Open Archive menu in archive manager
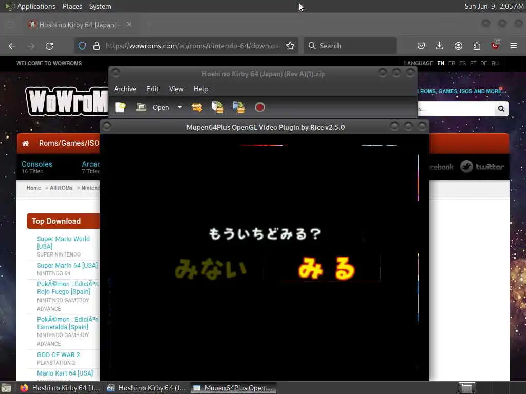 125,89
